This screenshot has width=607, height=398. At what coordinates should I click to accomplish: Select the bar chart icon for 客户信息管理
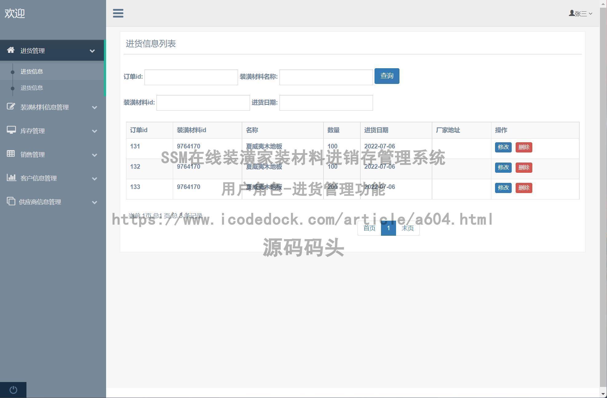11,178
